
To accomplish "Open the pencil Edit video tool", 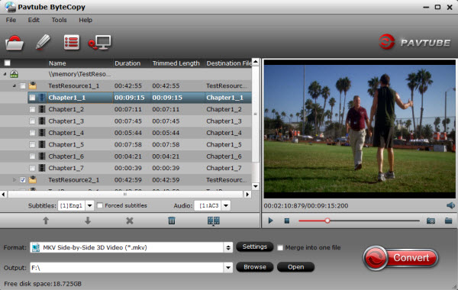I will 43,42.
